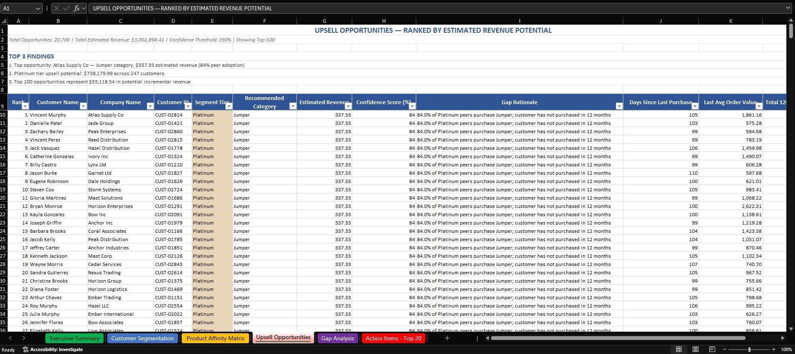Open Confidence Score filter dropdown
Image resolution: width=795 pixels, height=354 pixels.
412,106
